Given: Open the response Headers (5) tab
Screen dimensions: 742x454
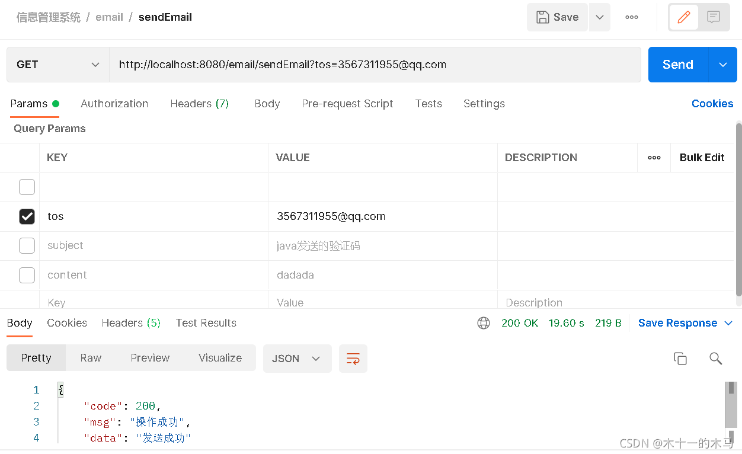Looking at the screenshot, I should pyautogui.click(x=131, y=323).
